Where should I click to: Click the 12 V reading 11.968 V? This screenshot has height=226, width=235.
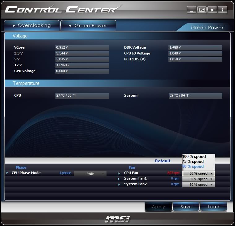[x=82, y=65]
